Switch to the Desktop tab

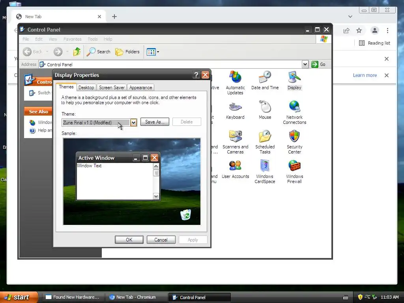coord(86,88)
